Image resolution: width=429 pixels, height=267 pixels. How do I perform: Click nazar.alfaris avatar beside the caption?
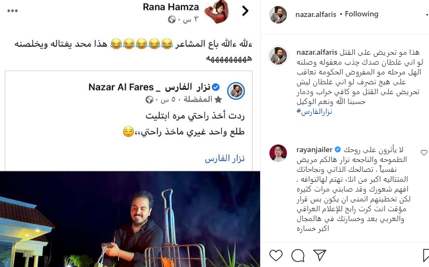pos(278,56)
